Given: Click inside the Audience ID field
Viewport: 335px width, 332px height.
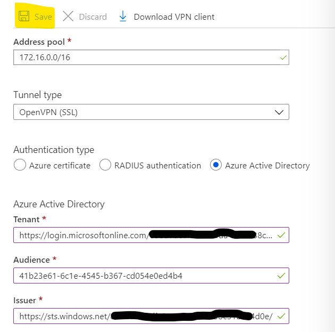Looking at the screenshot, I should click(x=144, y=276).
